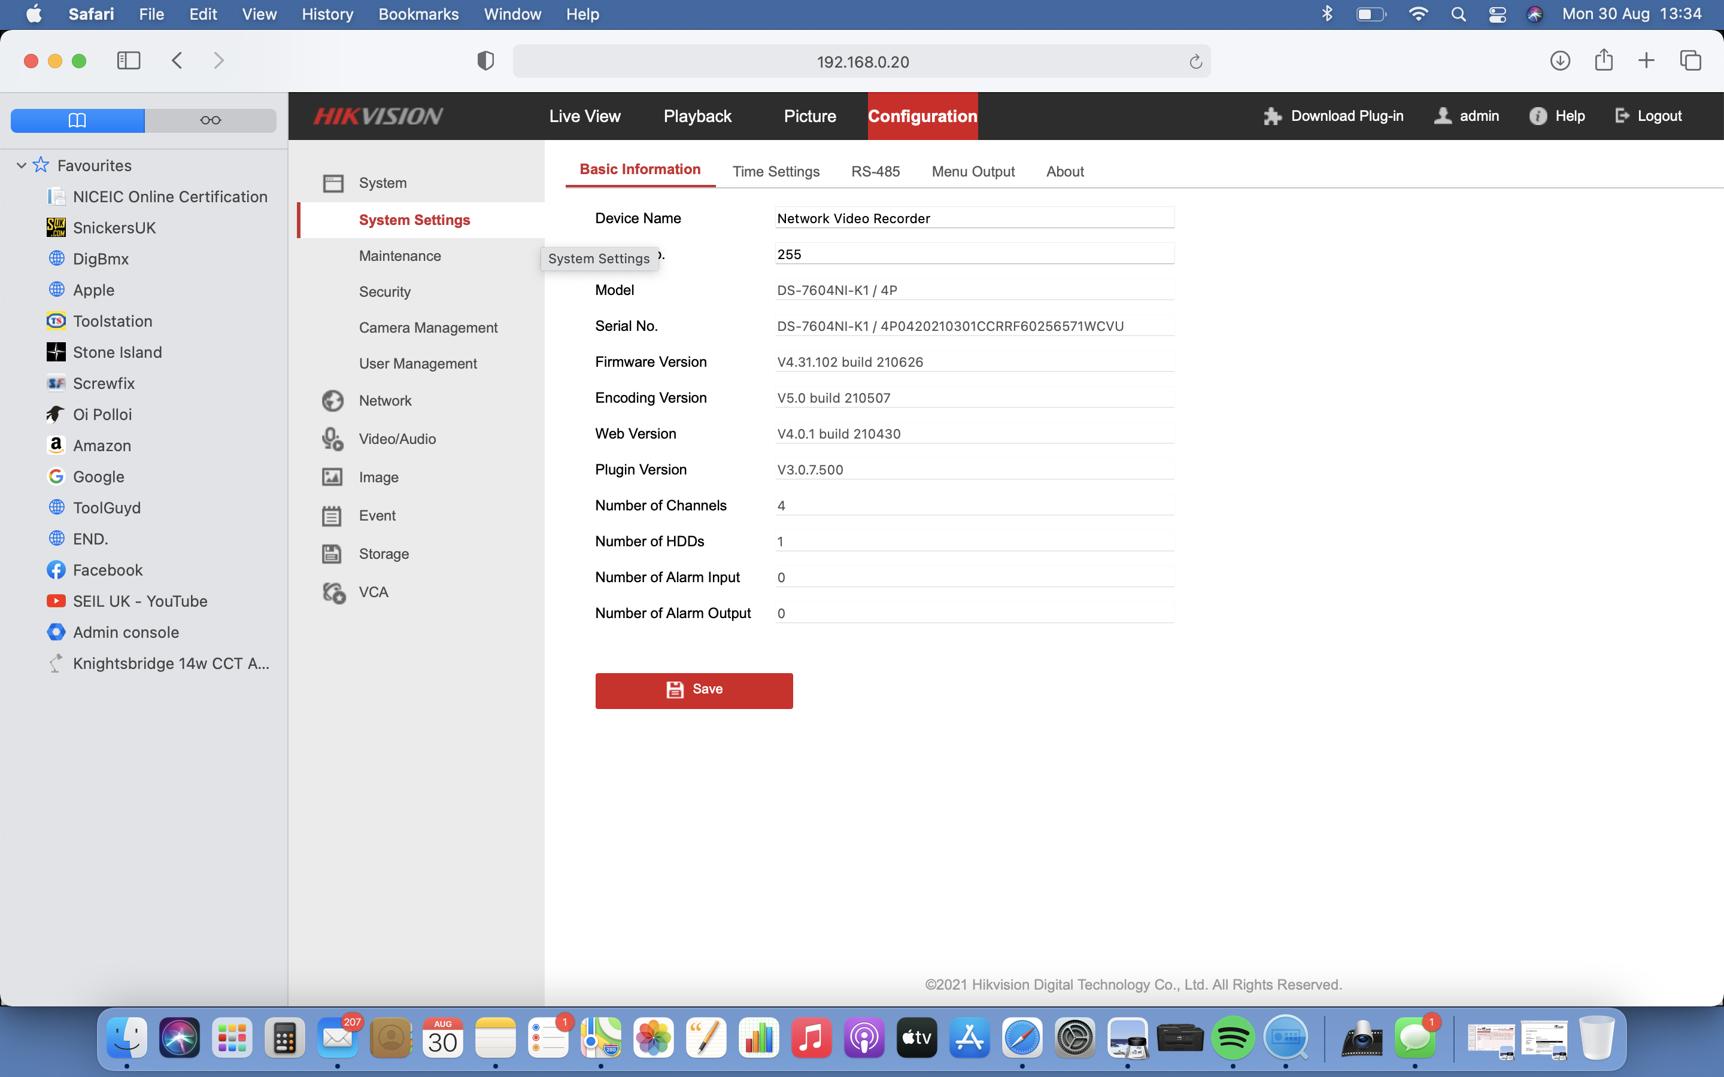The image size is (1724, 1077).
Task: Switch to the Time Settings tab
Action: click(x=776, y=171)
